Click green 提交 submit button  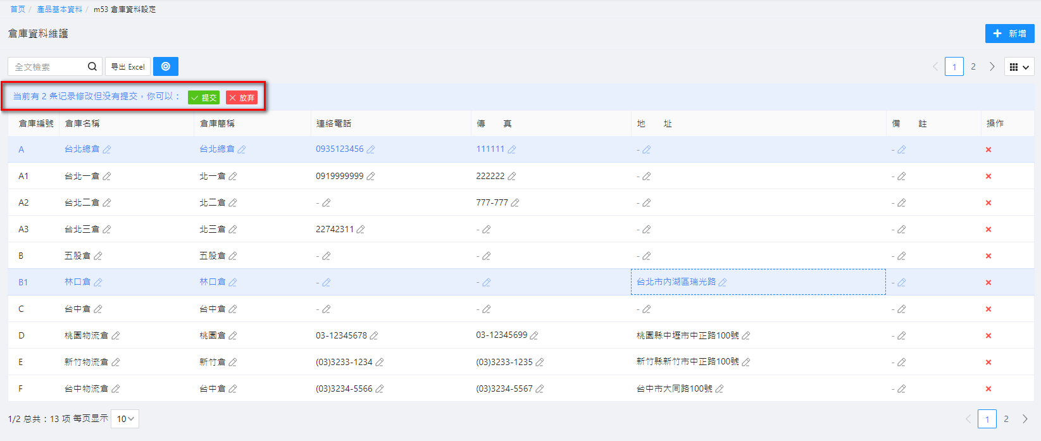tap(204, 97)
